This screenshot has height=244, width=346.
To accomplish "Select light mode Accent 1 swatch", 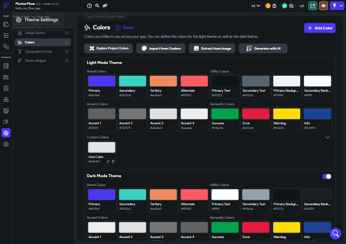I will click(x=102, y=114).
